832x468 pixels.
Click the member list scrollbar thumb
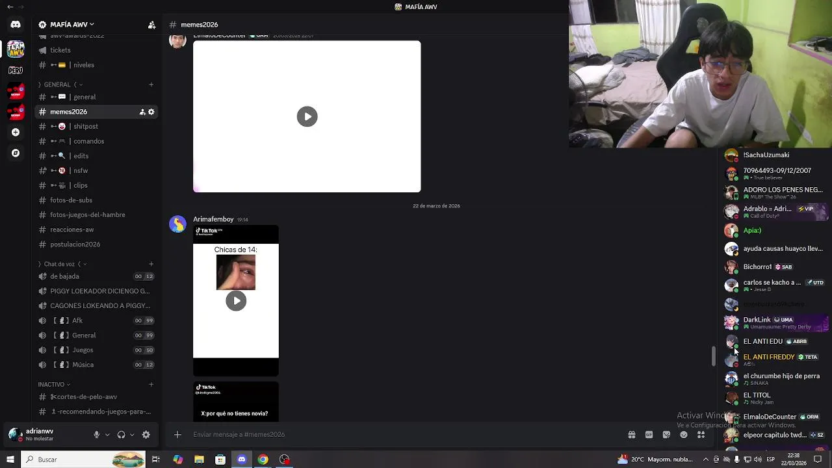[x=714, y=356]
